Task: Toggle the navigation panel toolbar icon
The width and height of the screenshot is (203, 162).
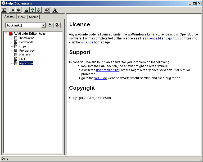Action: click(x=4, y=10)
